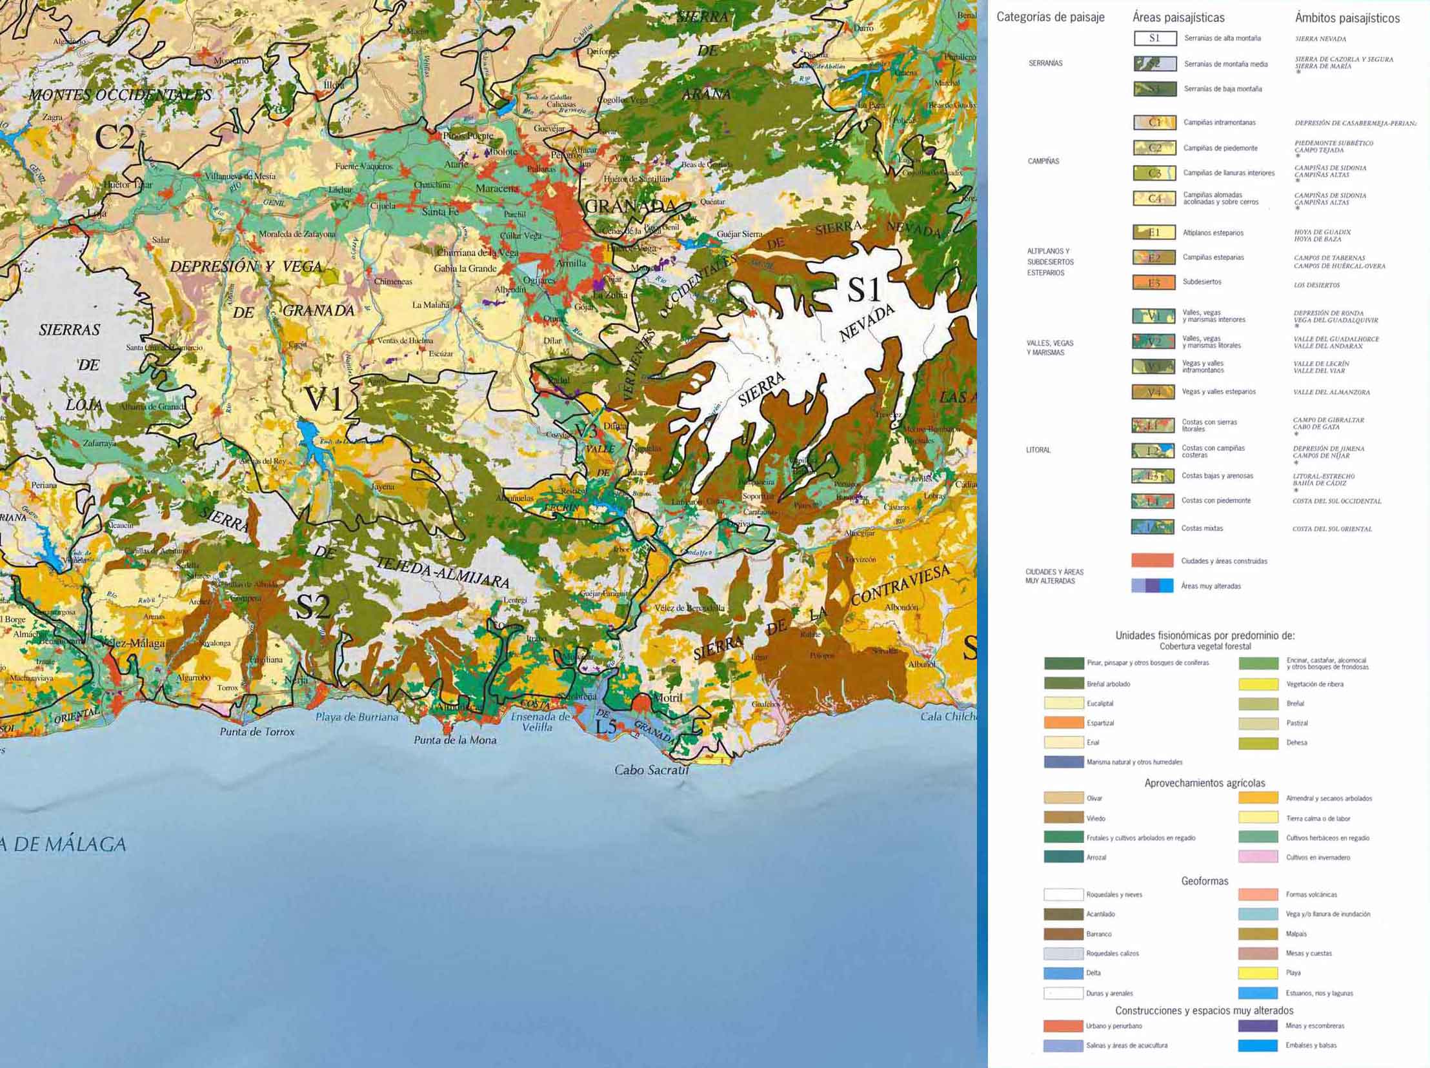Select the C4 Campiñas alomadas legend icon
The height and width of the screenshot is (1068, 1430).
point(1154,199)
